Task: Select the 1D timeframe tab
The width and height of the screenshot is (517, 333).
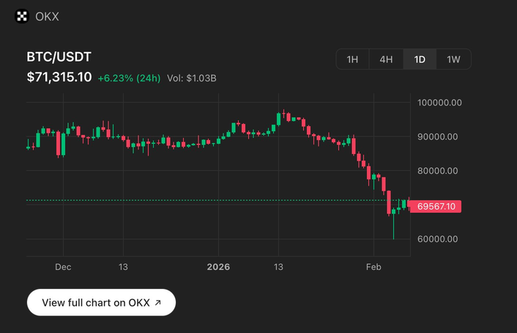Action: (x=420, y=59)
